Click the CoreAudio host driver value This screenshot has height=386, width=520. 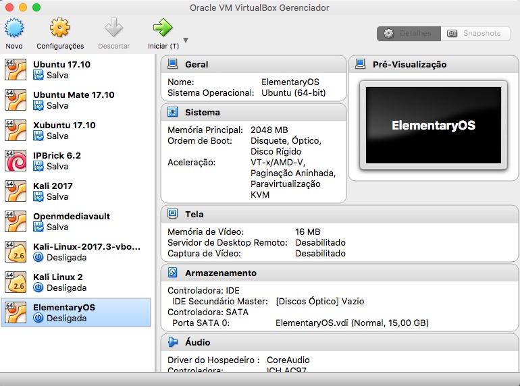tap(288, 360)
